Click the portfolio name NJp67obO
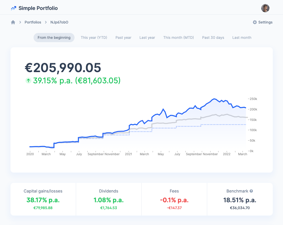This screenshot has width=283, height=225. (59, 22)
